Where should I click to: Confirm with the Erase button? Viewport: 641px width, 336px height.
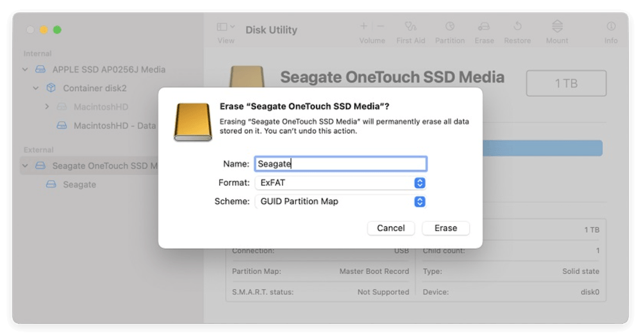click(445, 228)
